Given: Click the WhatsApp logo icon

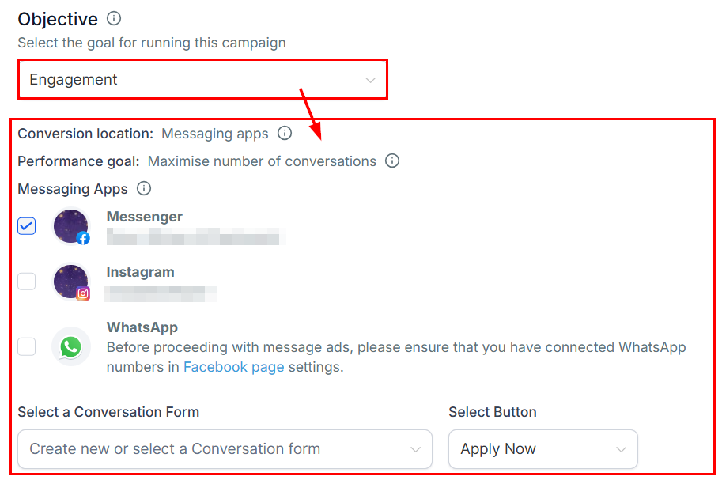Looking at the screenshot, I should 70,346.
